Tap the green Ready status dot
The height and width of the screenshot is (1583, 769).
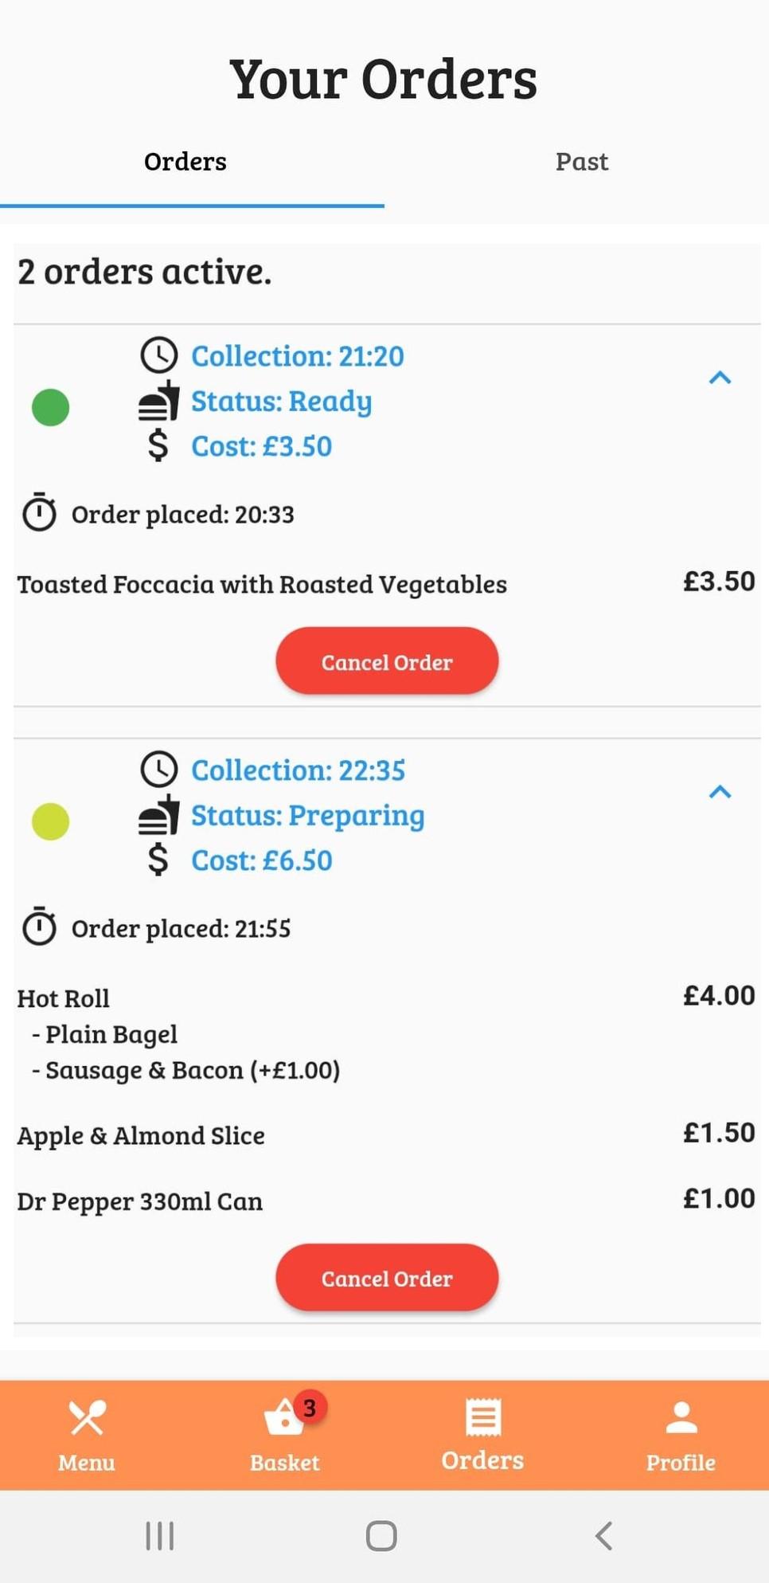pos(50,407)
